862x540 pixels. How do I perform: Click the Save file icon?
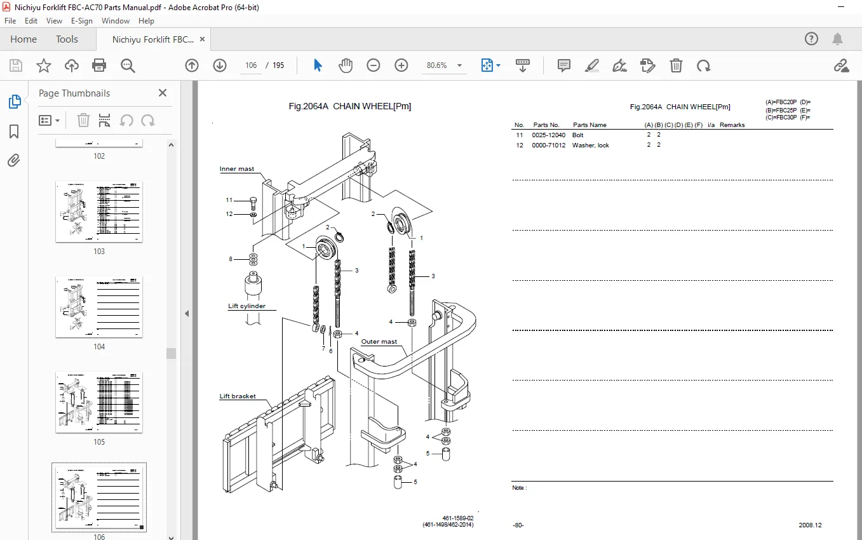[16, 65]
